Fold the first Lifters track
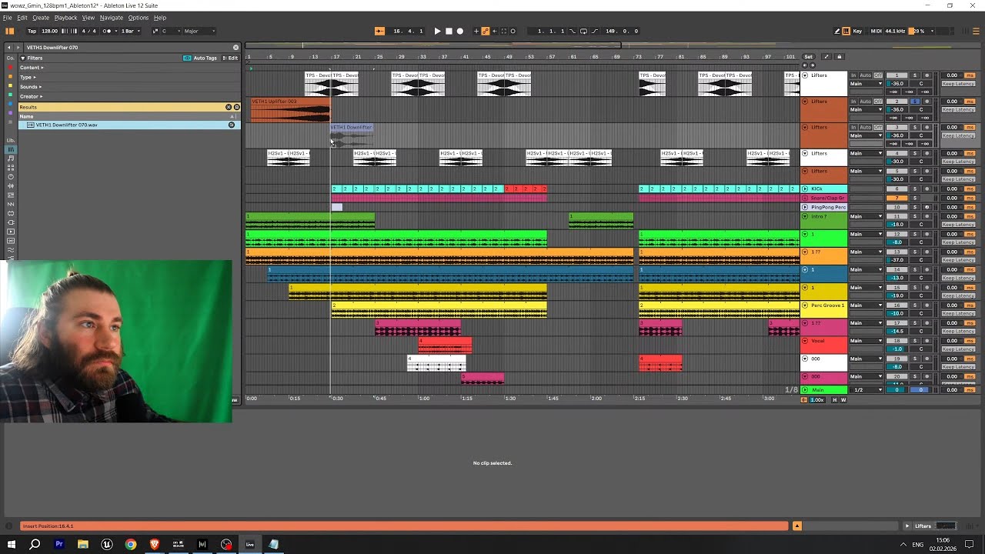 (805, 75)
